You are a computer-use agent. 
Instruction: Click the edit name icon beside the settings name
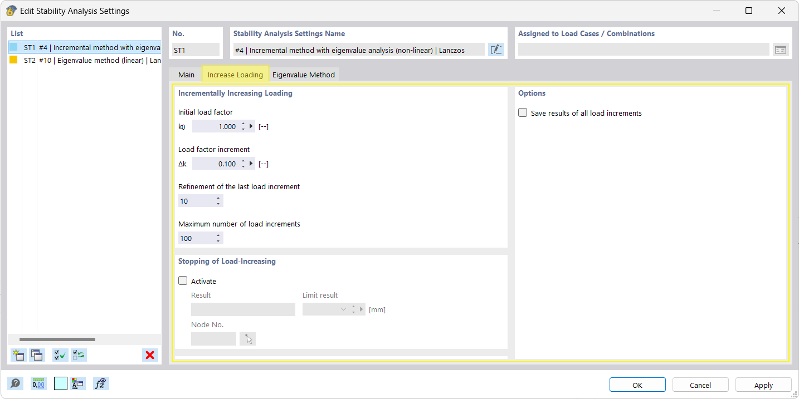point(496,50)
